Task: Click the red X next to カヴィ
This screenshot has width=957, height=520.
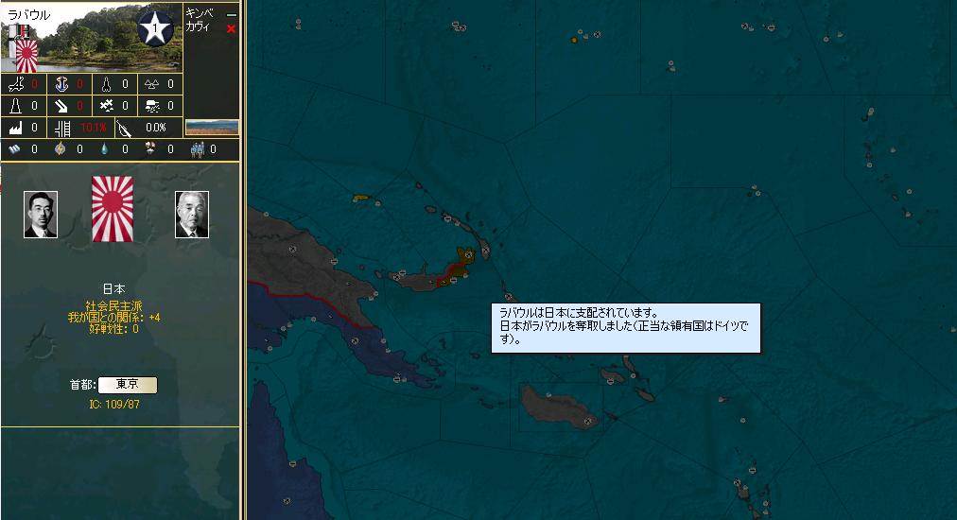Action: (231, 28)
